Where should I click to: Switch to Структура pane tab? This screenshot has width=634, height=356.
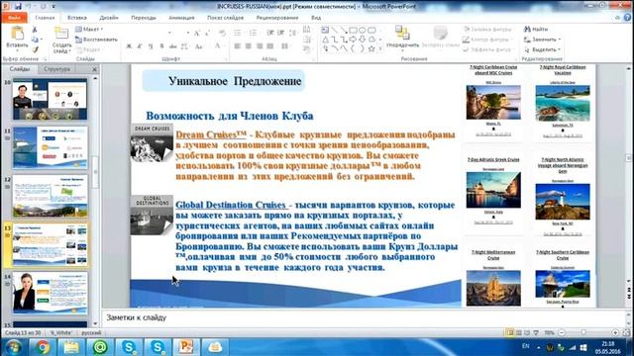tap(57, 69)
